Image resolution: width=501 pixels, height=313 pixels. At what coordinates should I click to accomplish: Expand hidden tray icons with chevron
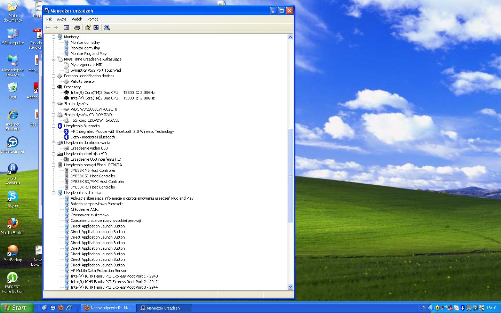click(431, 308)
